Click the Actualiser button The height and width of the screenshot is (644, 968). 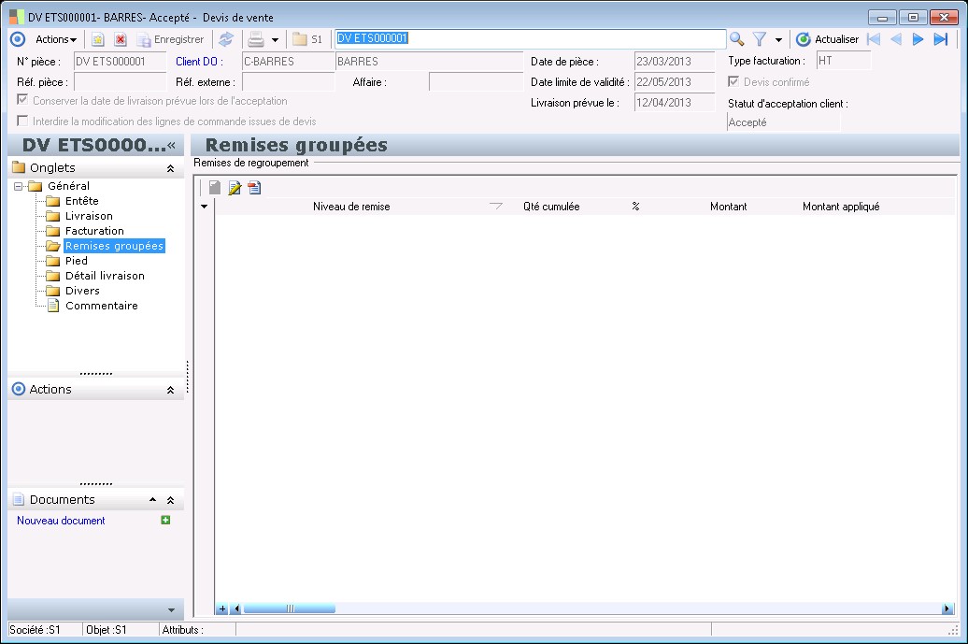coord(827,39)
